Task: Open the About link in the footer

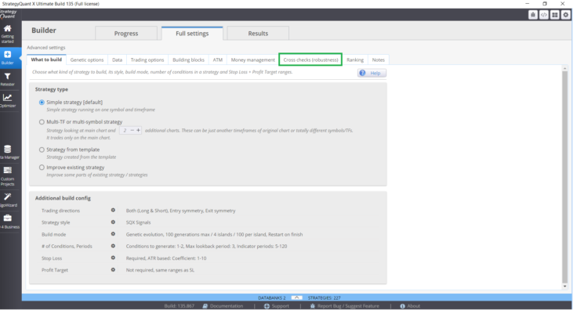Action: tap(410, 306)
